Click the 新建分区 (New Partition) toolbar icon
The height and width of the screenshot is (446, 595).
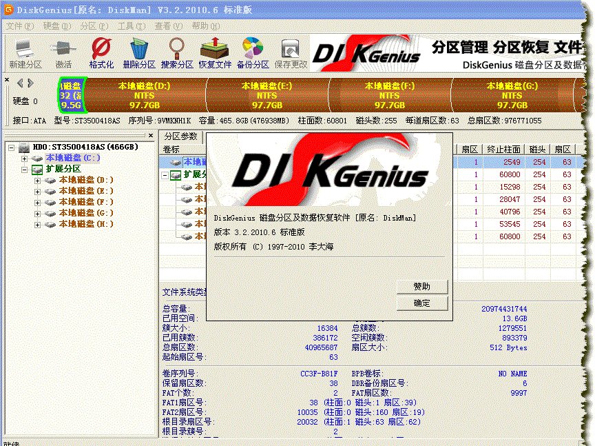pyautogui.click(x=25, y=54)
